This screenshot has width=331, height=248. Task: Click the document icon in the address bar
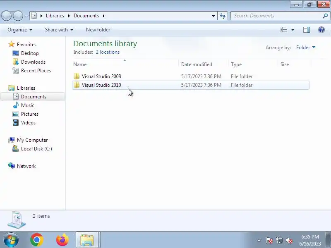click(34, 16)
